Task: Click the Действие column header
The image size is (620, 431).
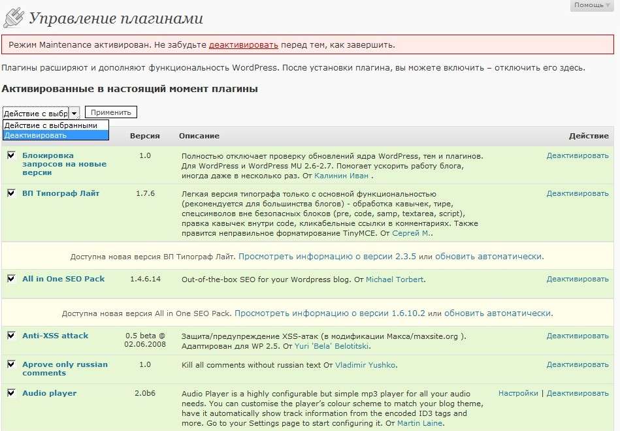Action: [589, 136]
